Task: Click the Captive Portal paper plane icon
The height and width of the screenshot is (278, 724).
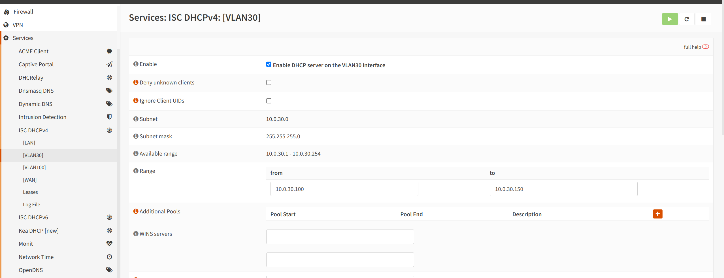Action: pyautogui.click(x=109, y=64)
